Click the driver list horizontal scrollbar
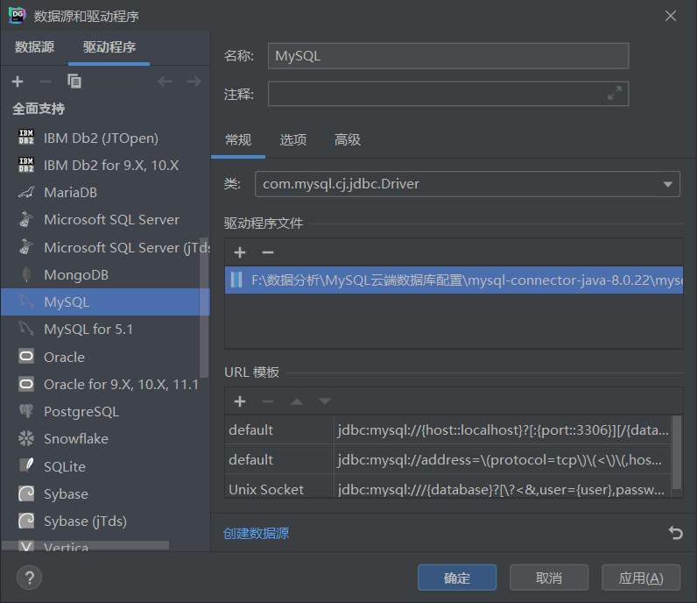The height and width of the screenshot is (603, 697). click(x=86, y=545)
